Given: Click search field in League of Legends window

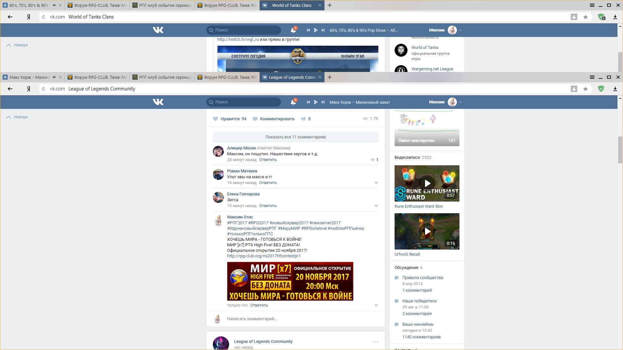Looking at the screenshot, I should point(244,102).
